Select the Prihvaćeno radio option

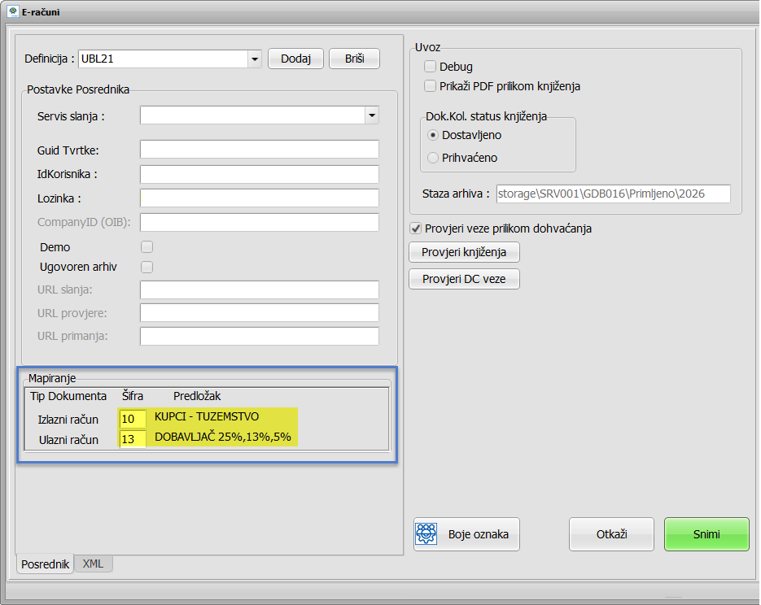[433, 158]
